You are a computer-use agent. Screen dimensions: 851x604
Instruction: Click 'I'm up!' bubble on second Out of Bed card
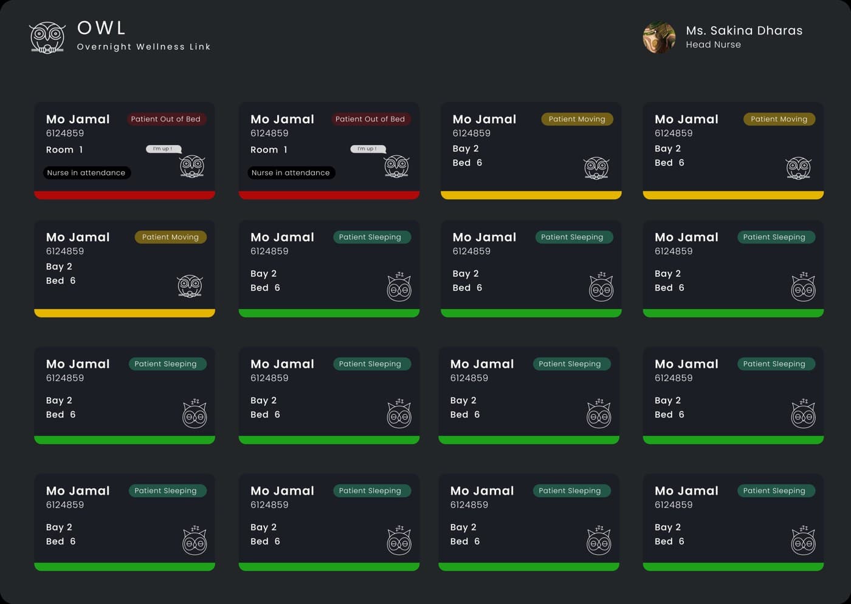point(367,149)
